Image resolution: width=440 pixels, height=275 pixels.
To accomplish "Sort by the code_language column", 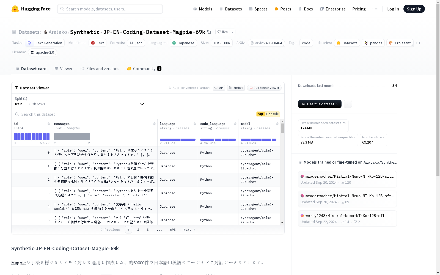I will 235,124.
